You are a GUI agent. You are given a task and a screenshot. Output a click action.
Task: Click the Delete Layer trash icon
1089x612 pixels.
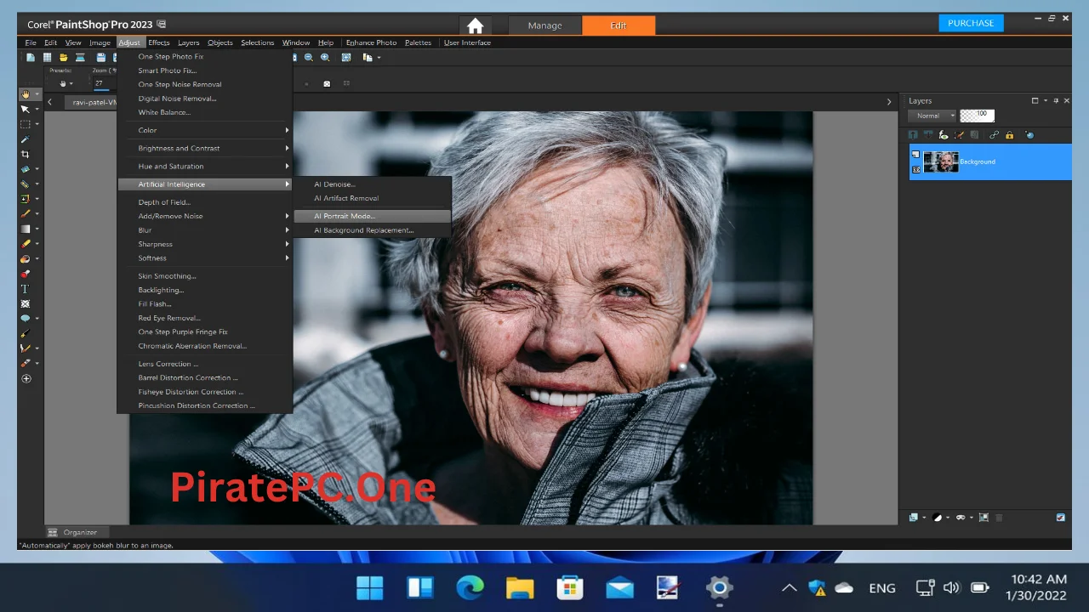point(1000,517)
